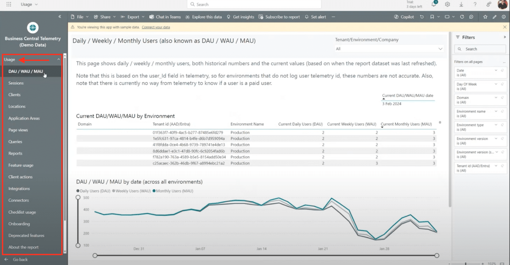
Task: Collapse the Filters pane arrow
Action: pos(505,37)
